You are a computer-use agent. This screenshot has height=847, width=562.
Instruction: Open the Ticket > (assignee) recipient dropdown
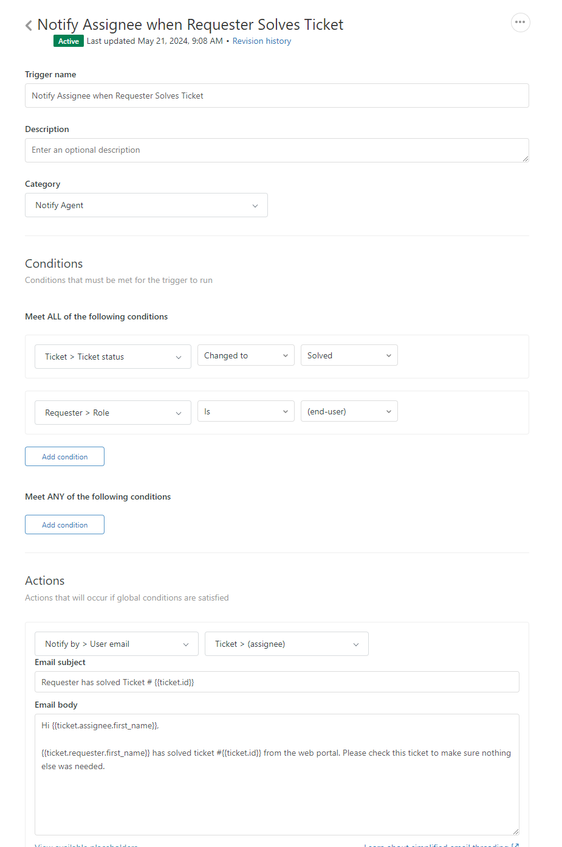pos(286,644)
